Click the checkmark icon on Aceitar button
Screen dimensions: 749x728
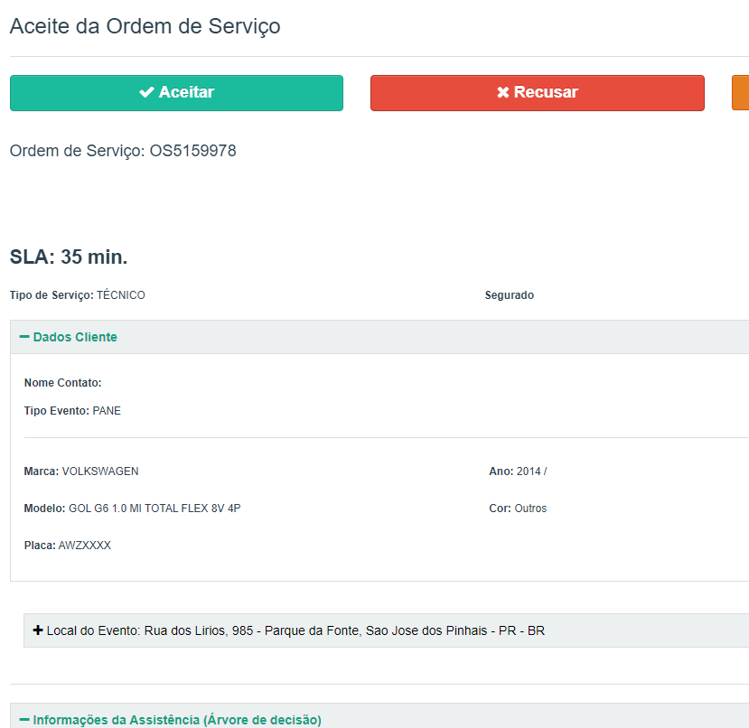(146, 92)
